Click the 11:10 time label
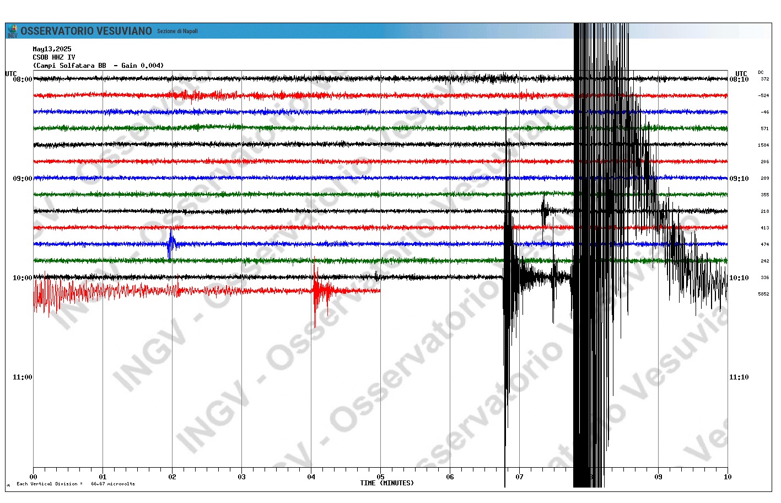The height and width of the screenshot is (503, 781). click(x=739, y=377)
